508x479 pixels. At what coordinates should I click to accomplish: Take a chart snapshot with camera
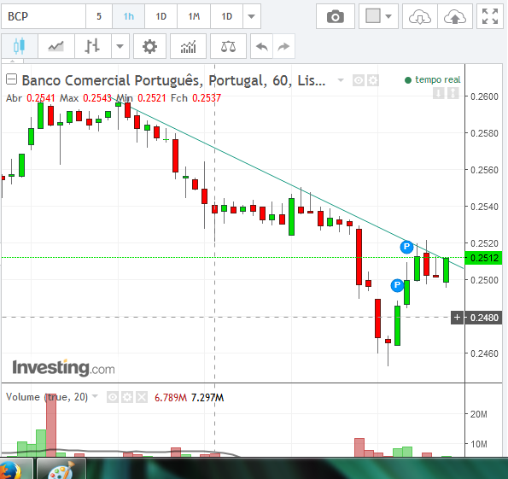(336, 16)
